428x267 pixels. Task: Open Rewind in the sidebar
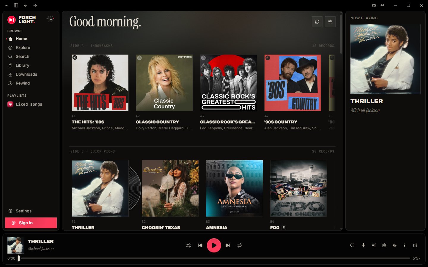click(x=31, y=83)
